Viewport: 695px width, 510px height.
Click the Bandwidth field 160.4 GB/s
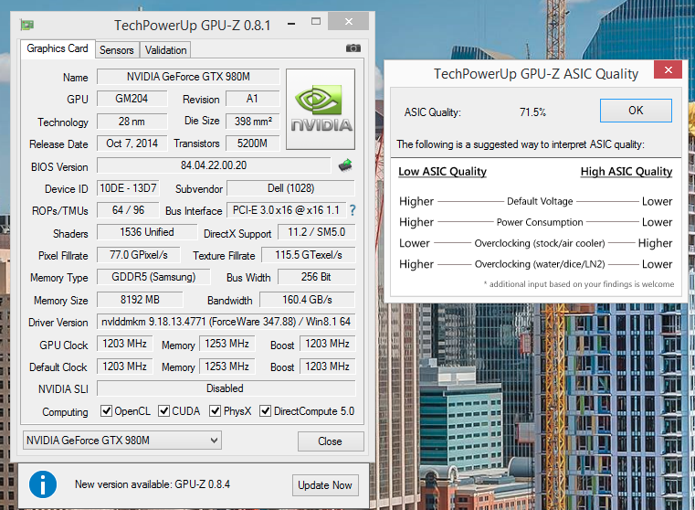[307, 300]
